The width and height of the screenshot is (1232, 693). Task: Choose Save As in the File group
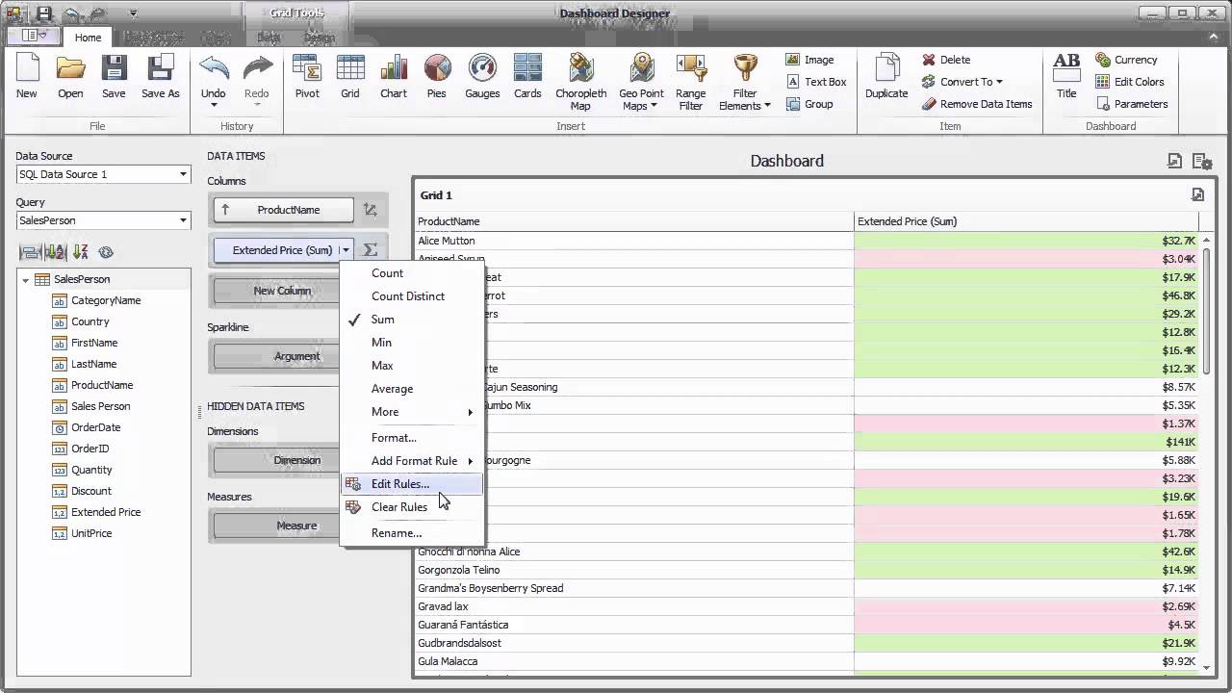(160, 77)
